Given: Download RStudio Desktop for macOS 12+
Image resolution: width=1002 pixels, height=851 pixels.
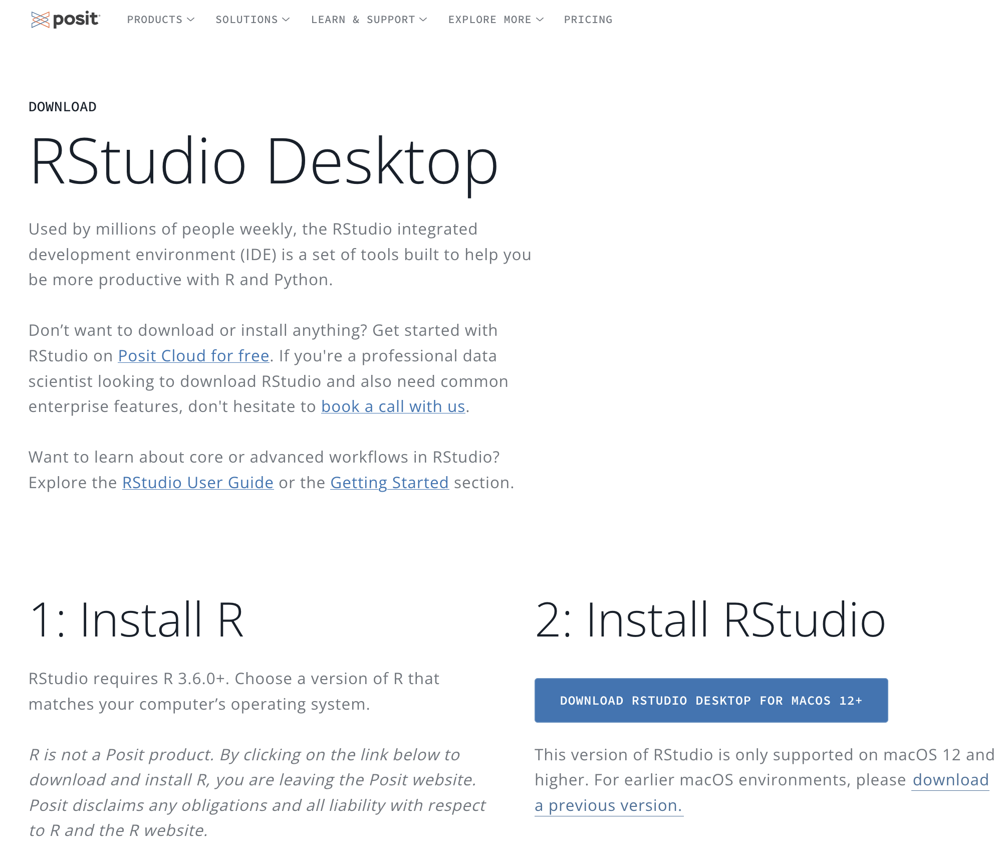Looking at the screenshot, I should point(711,700).
